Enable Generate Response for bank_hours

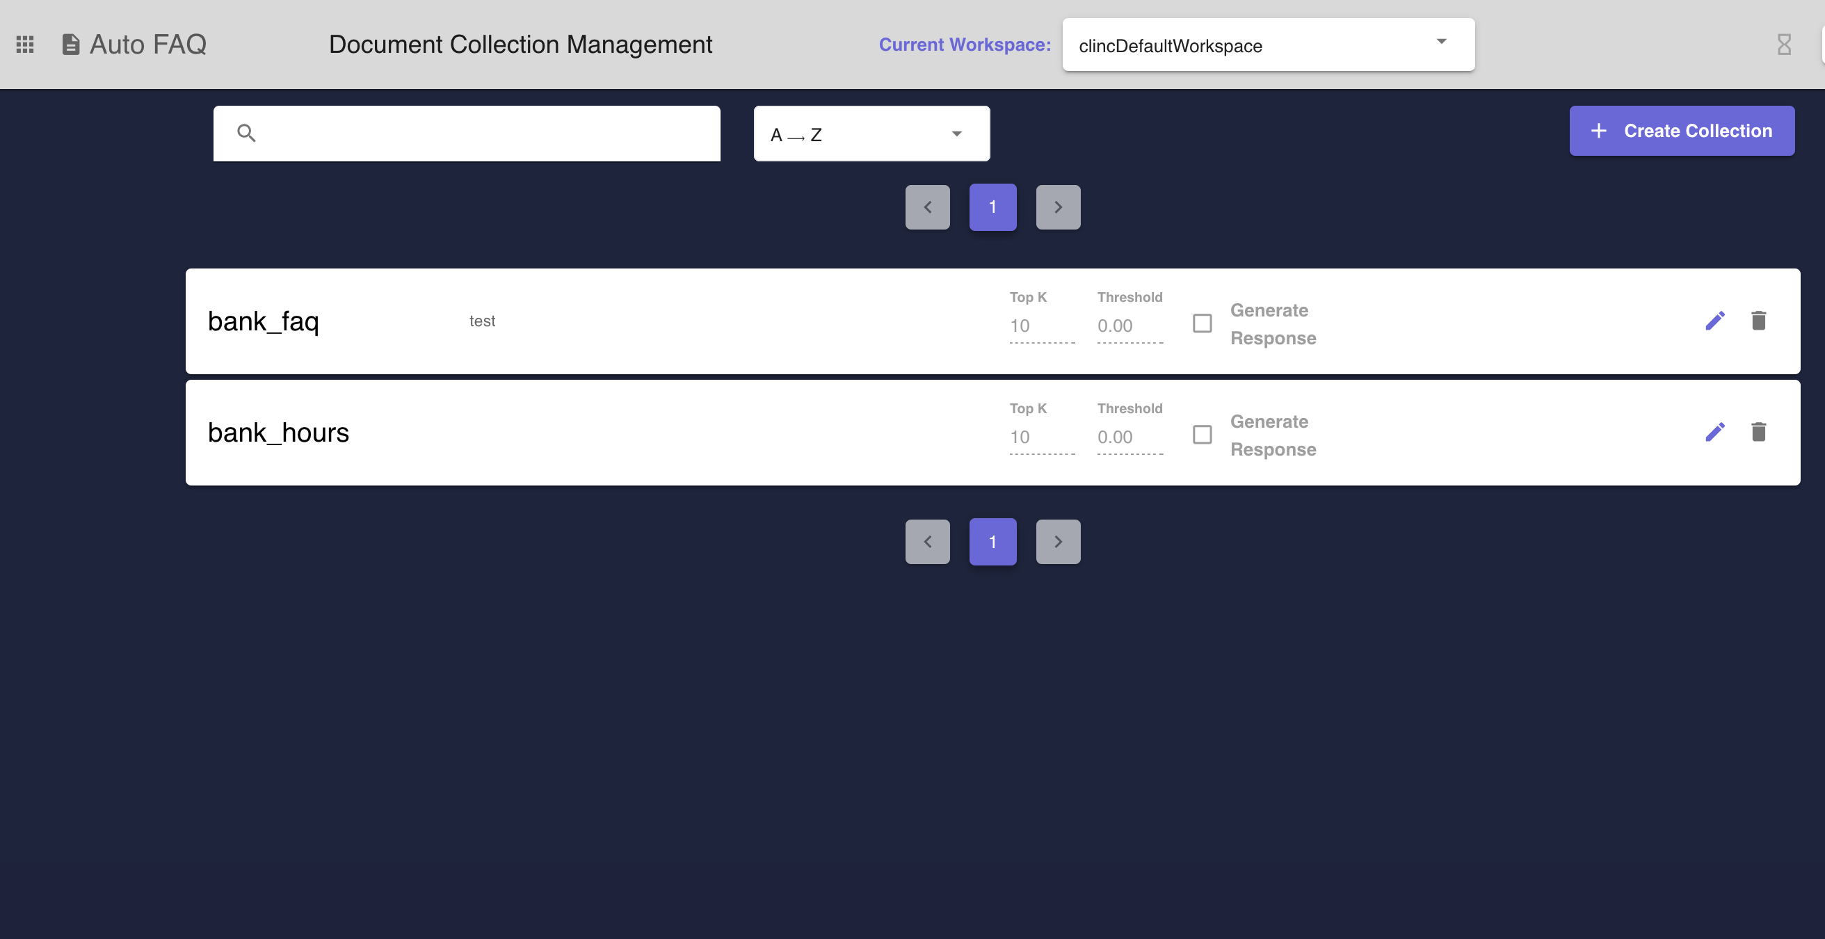point(1203,435)
